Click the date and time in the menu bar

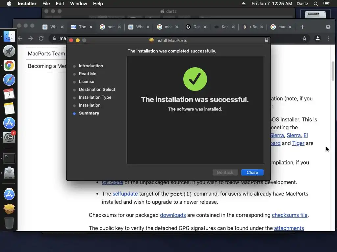[272, 4]
